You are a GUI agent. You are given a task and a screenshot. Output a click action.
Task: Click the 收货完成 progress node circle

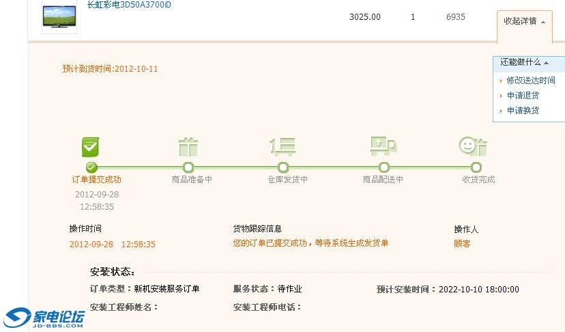coord(476,167)
